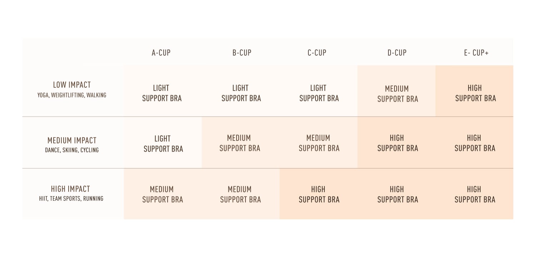Image resolution: width=536 pixels, height=255 pixels.
Task: Click High Support Bra for D-cup medium impact
Action: 397,143
